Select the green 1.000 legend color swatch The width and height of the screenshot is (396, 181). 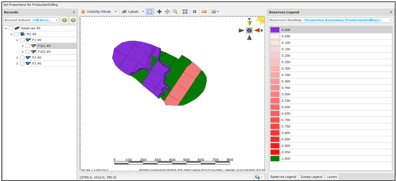pos(275,159)
